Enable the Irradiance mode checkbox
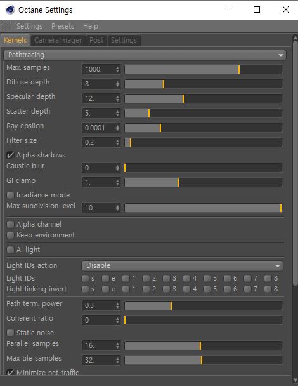The width and height of the screenshot is (298, 386). (x=10, y=195)
